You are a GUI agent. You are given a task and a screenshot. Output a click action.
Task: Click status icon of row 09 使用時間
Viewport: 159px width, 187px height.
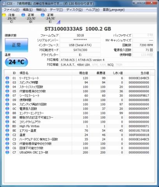pyautogui.click(x=7, y=100)
